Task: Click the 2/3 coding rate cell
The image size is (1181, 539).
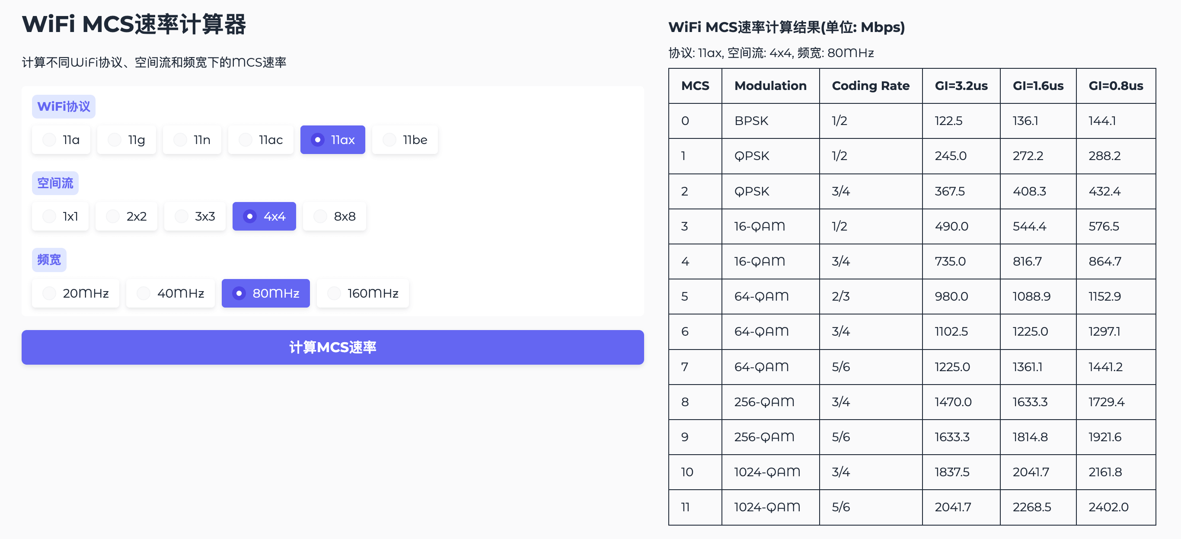Action: click(x=871, y=297)
